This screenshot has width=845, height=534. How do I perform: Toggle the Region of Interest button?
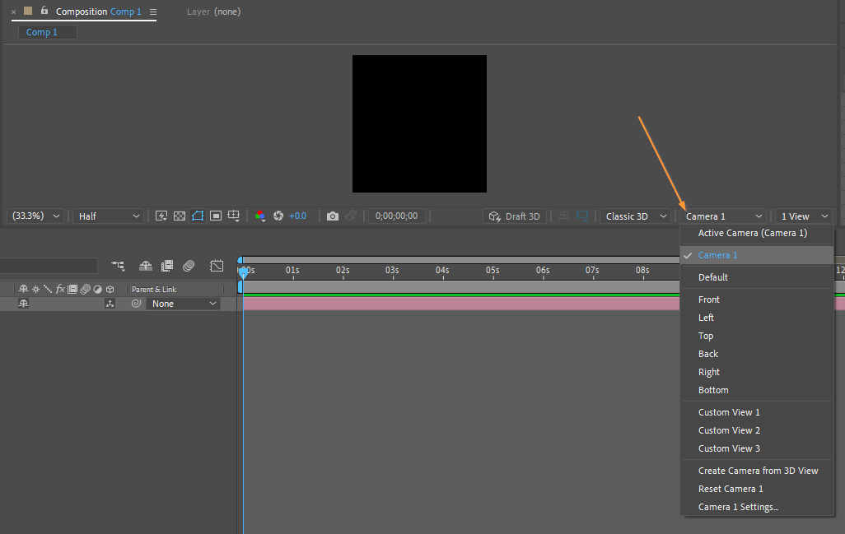click(216, 216)
